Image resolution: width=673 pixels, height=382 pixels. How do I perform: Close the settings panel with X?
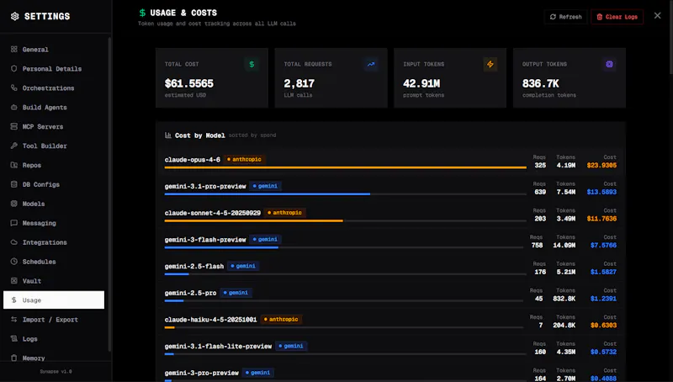(658, 15)
